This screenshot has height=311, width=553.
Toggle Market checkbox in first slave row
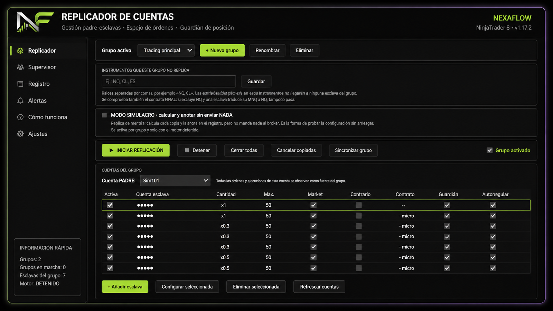(x=313, y=205)
